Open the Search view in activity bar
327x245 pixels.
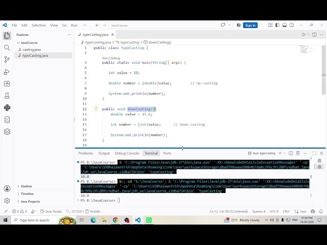[7, 47]
